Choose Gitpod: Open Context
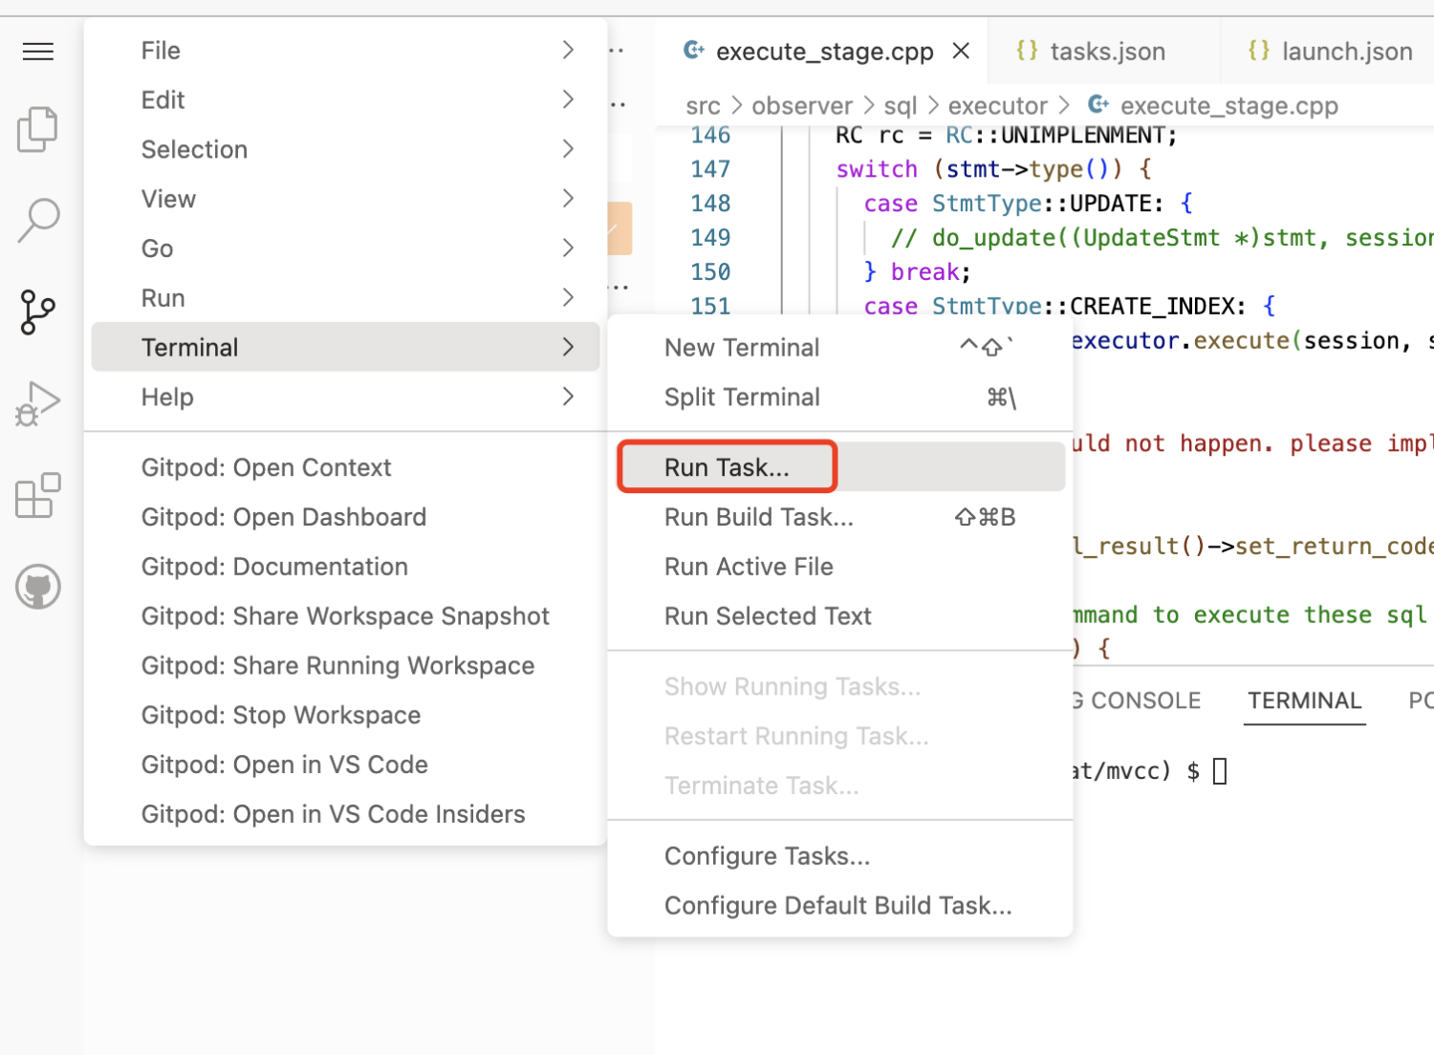 [x=345, y=467]
